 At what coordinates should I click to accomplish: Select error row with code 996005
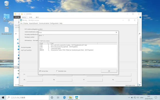78,50
